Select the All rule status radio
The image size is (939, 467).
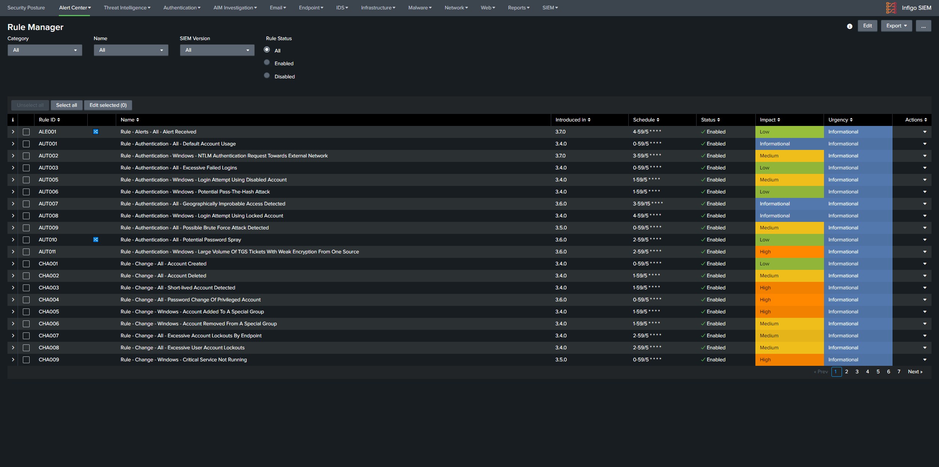[x=267, y=49]
